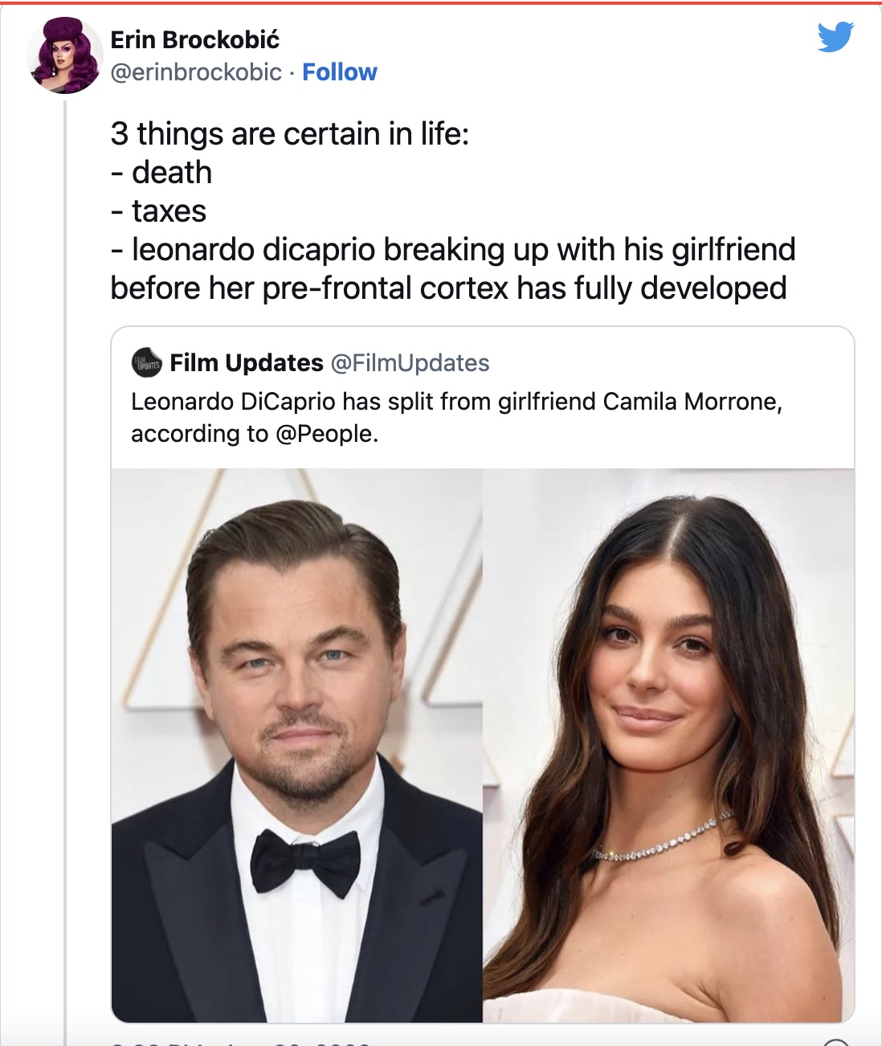Viewport: 882px width, 1046px height.
Task: Click the @FilmUpdates handle
Action: pos(410,363)
